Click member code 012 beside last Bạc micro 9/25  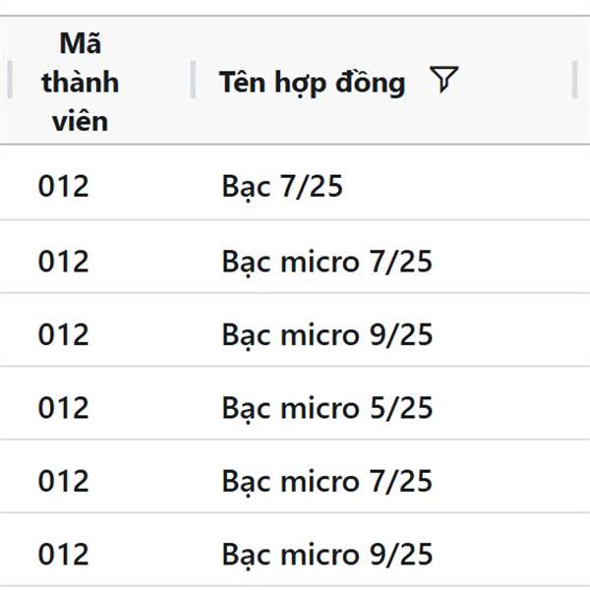click(64, 555)
